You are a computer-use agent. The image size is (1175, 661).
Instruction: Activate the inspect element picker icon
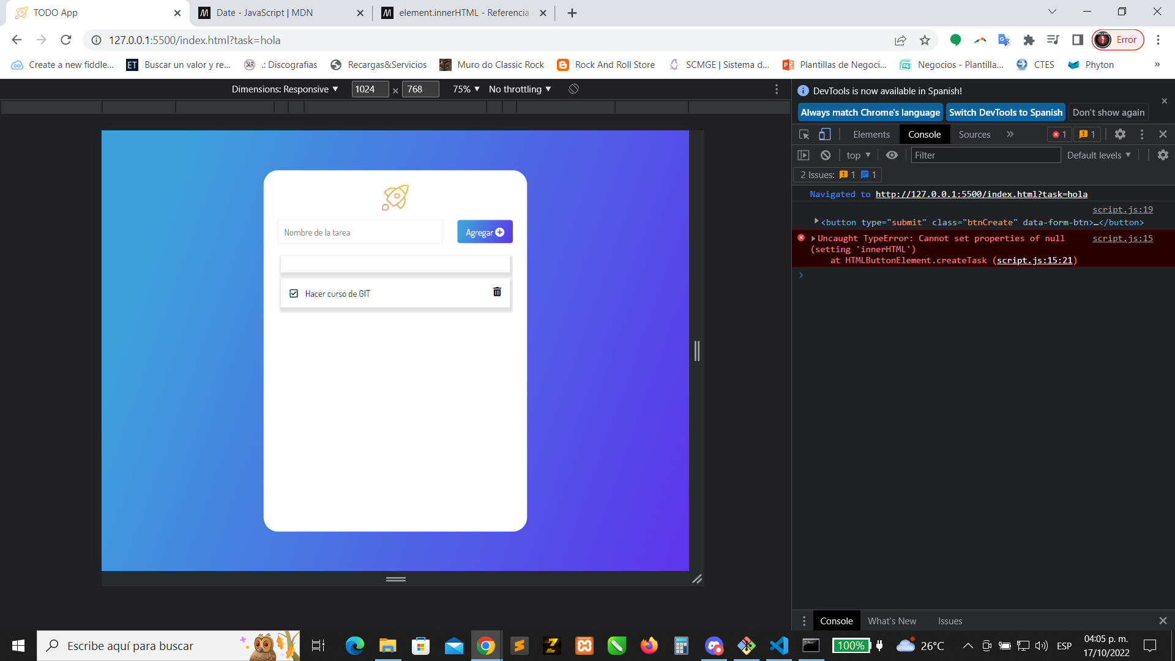pos(804,135)
